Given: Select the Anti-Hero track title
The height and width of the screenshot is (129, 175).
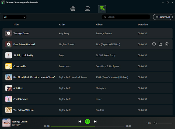Looking at the screenshot, I should tap(18, 88).
